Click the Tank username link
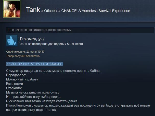 pyautogui.click(x=33, y=10)
